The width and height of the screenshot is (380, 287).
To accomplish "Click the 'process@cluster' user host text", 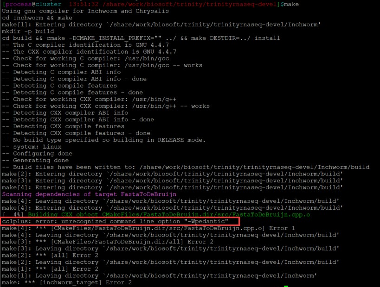I will click(x=33, y=4).
